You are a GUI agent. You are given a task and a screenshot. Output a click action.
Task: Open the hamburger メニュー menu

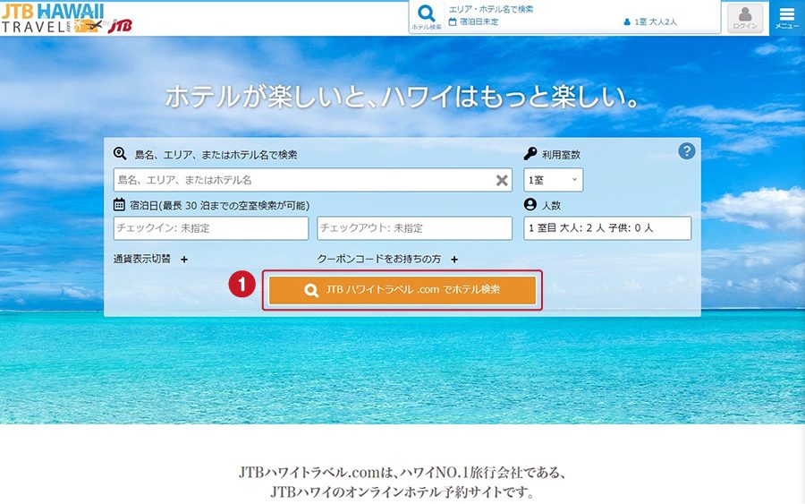[x=787, y=18]
